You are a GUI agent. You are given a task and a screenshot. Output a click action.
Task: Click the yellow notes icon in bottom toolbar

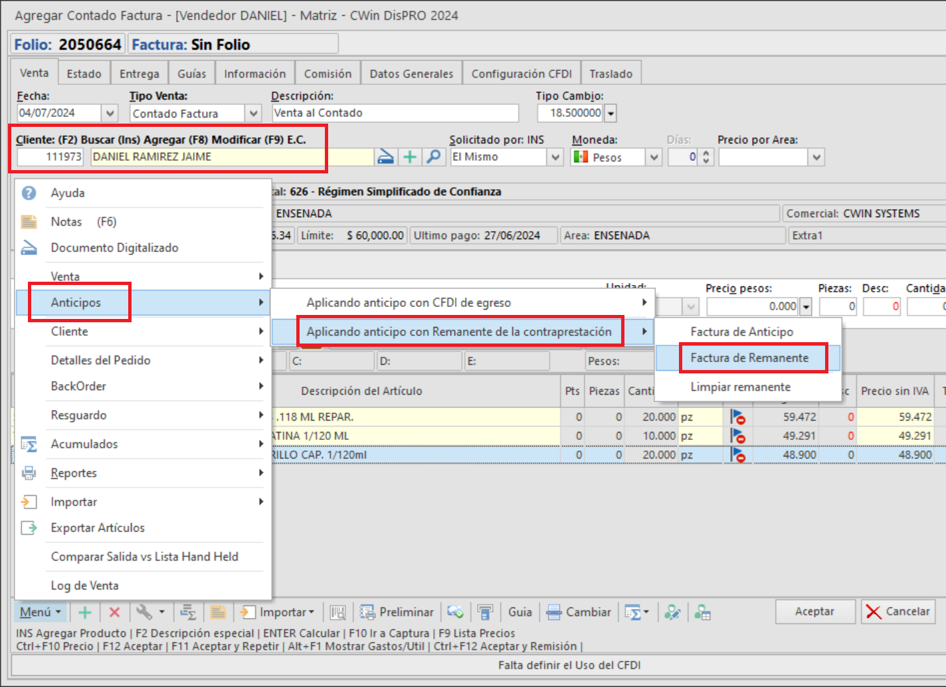218,612
